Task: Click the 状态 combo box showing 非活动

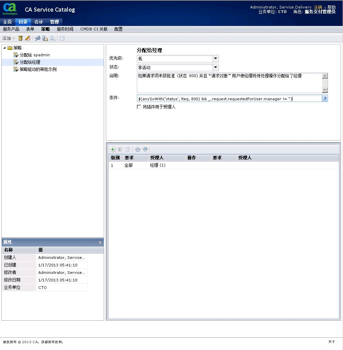Action: click(x=177, y=68)
